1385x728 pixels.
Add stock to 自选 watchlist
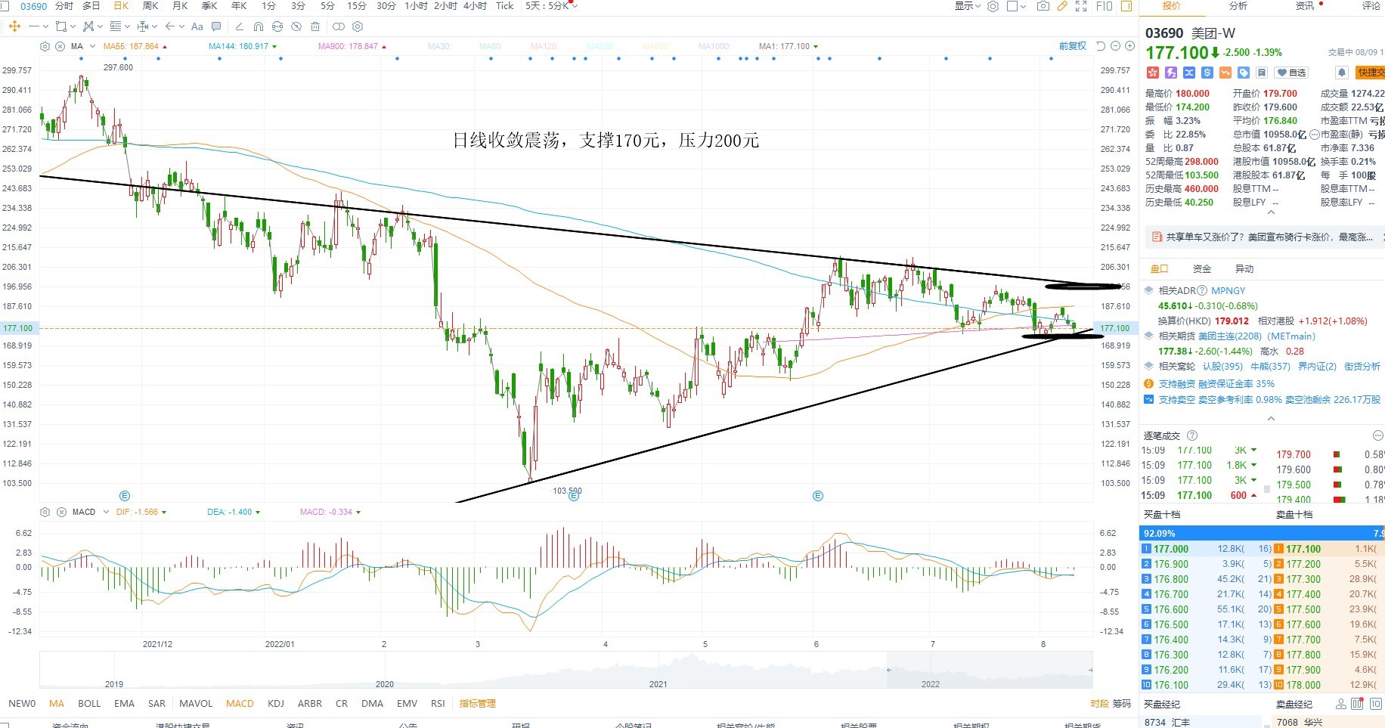tap(1291, 73)
